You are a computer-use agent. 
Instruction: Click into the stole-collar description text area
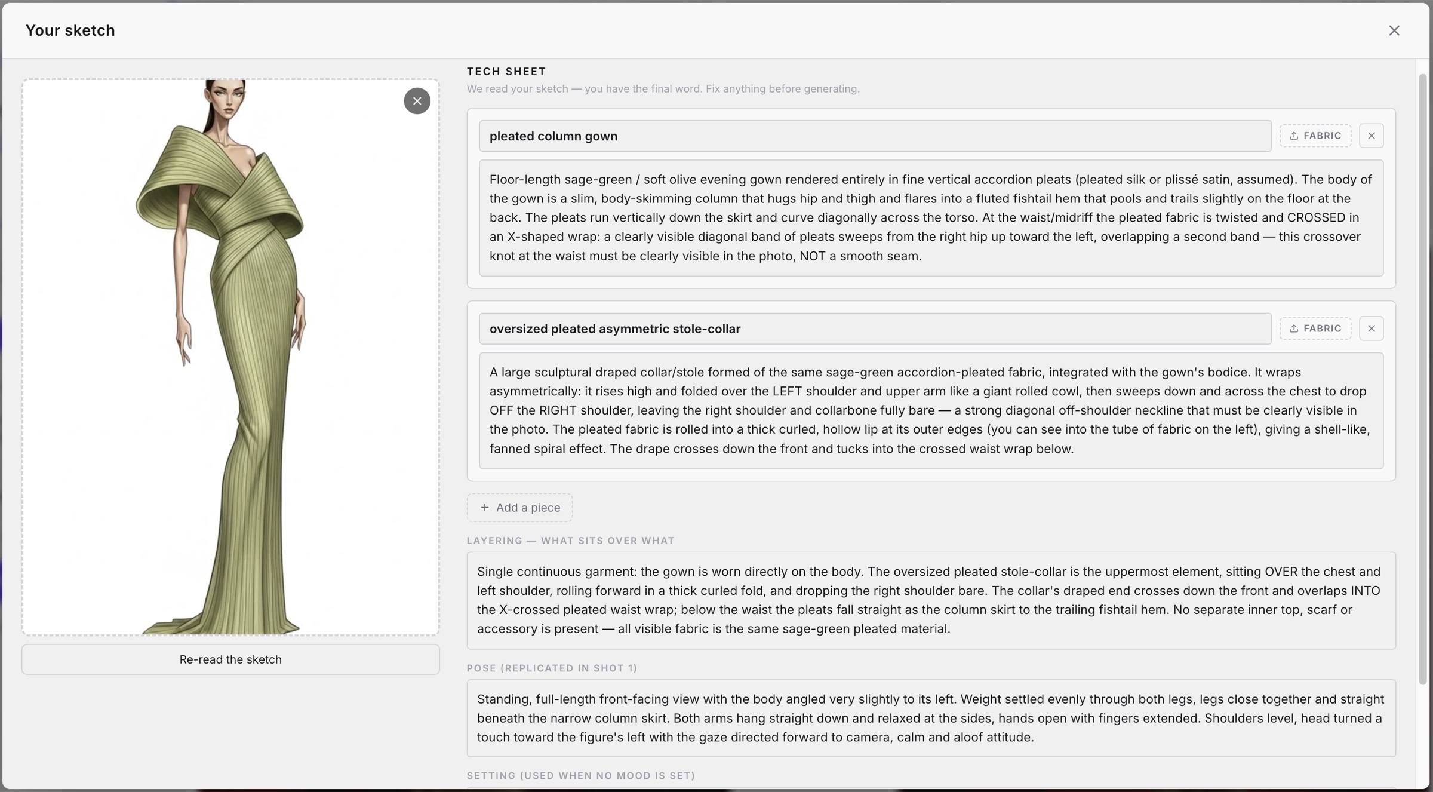[931, 410]
